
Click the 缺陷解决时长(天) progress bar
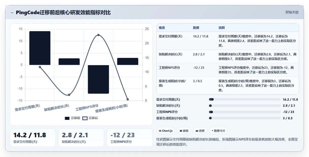click(245, 106)
